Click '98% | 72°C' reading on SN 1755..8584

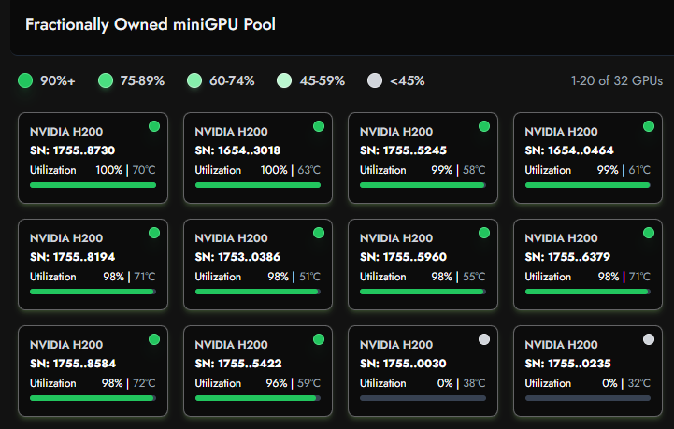coord(128,383)
